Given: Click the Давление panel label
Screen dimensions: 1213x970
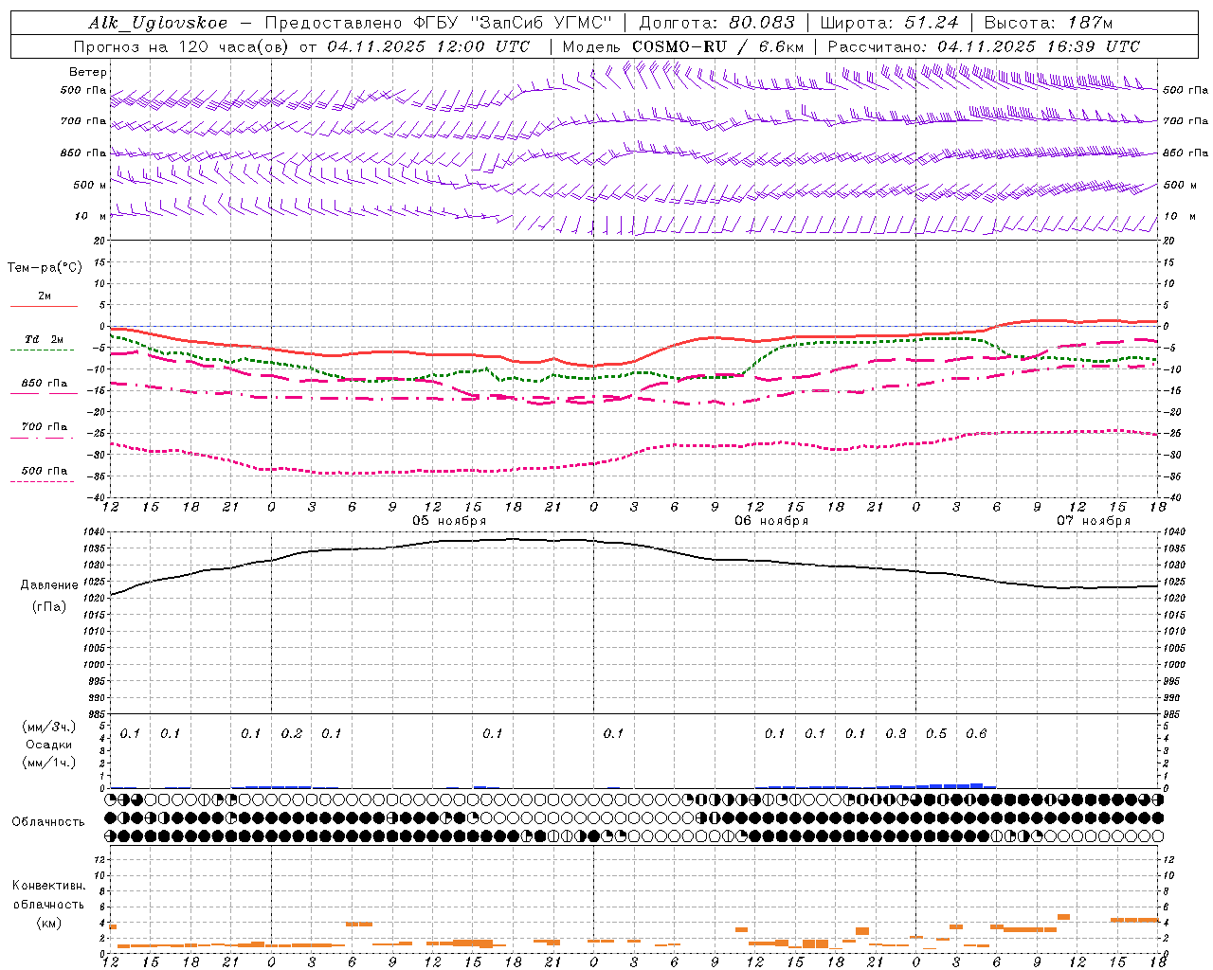Looking at the screenshot, I should [x=49, y=584].
